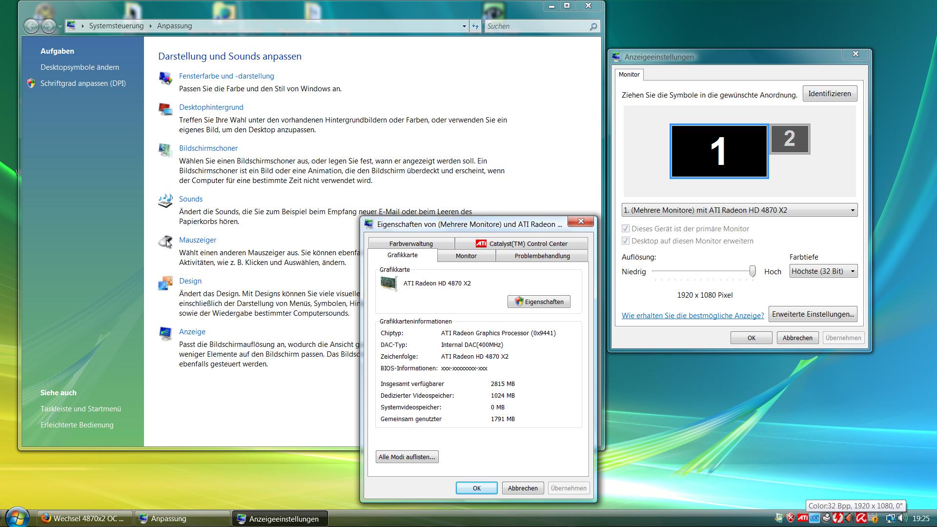Switch to the Farbverwaltung tab
This screenshot has height=527, width=937.
pos(411,243)
